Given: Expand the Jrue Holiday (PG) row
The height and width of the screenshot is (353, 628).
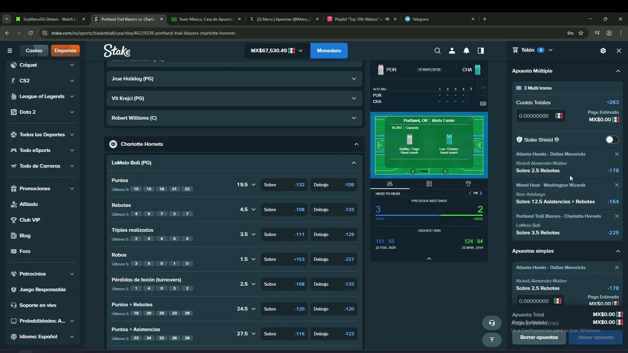Looking at the screenshot, I should (x=234, y=78).
